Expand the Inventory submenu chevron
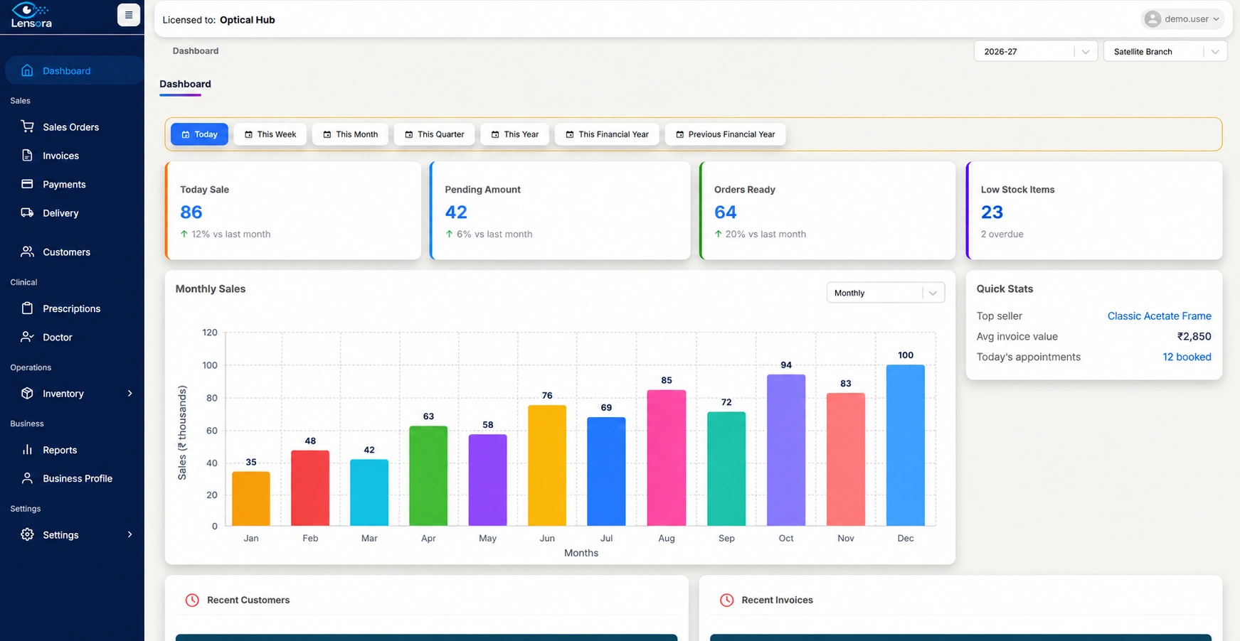This screenshot has width=1240, height=641. tap(129, 393)
